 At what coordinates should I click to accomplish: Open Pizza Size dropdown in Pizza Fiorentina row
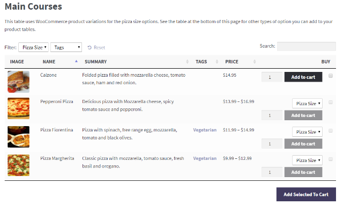click(307, 132)
